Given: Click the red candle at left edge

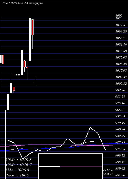Looking at the screenshot, I should 3,59.
